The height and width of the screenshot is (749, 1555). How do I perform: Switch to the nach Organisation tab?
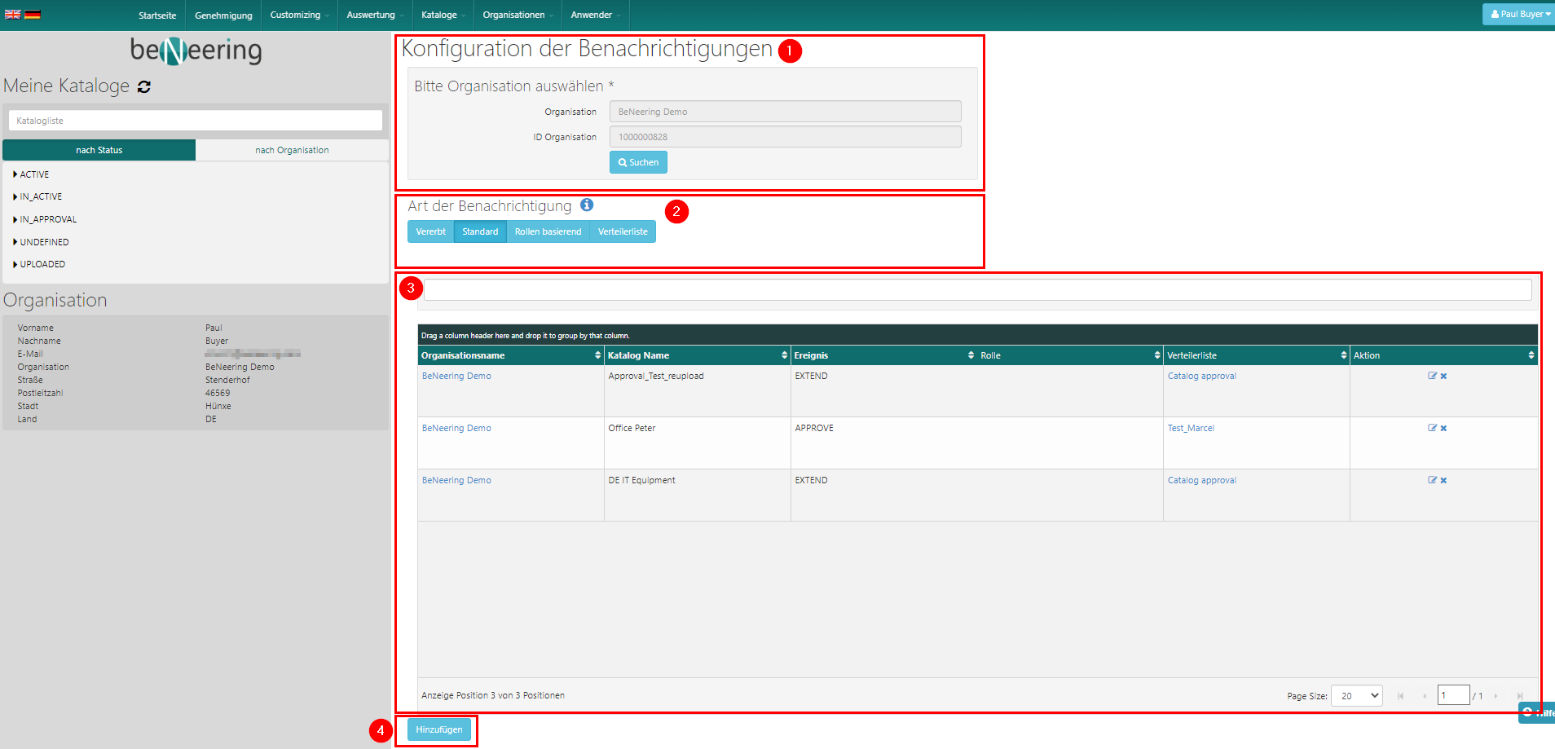click(x=292, y=150)
